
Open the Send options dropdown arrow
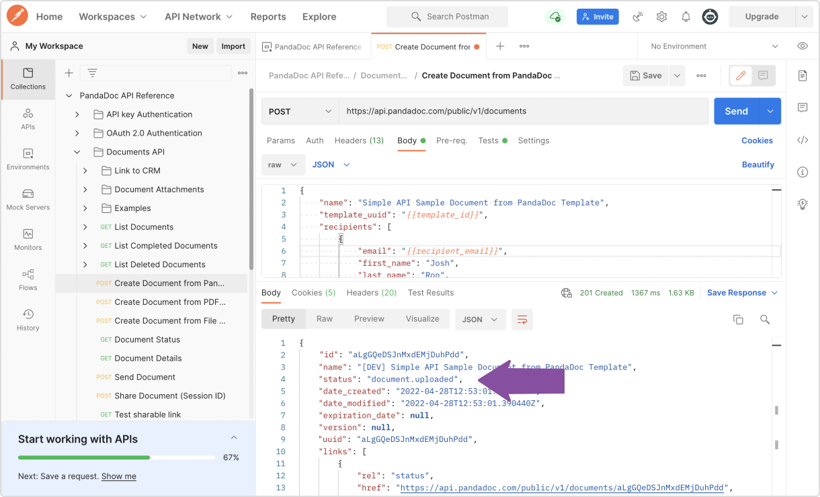pyautogui.click(x=770, y=111)
